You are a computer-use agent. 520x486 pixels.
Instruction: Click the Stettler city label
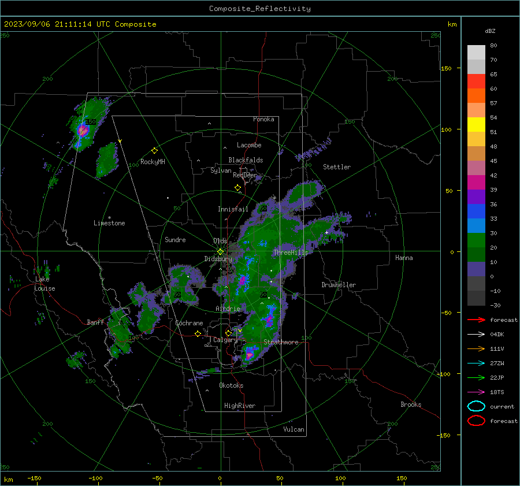(x=337, y=167)
